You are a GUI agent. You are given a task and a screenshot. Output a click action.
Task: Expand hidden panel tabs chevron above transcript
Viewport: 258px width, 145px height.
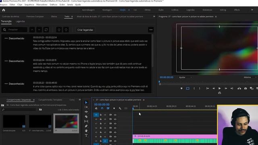(154, 17)
